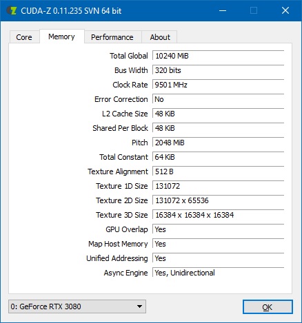Expand the GeForce RTX 3080 device dropdown
The height and width of the screenshot is (323, 302).
click(x=77, y=306)
